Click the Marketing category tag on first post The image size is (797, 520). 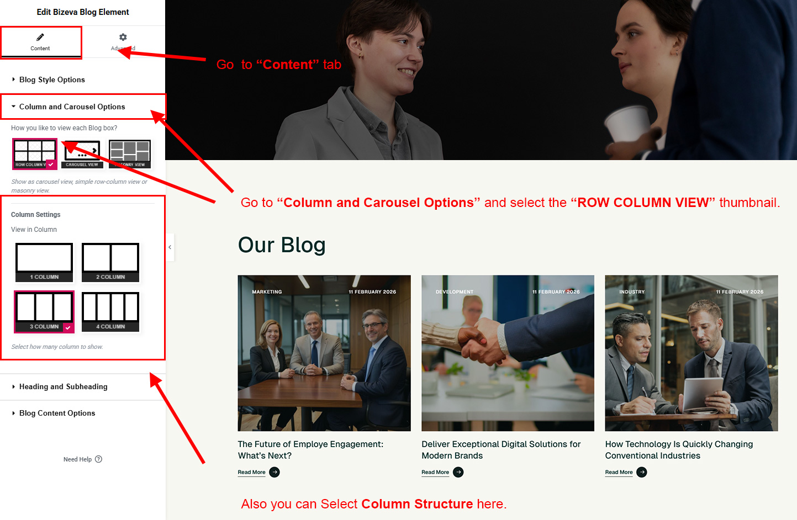267,291
